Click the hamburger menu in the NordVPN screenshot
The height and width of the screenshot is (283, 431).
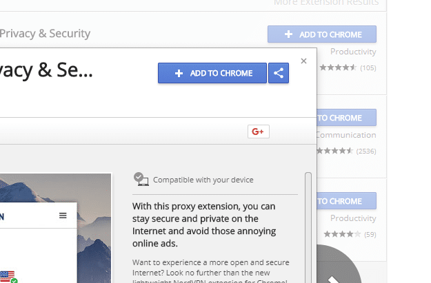pyautogui.click(x=63, y=216)
